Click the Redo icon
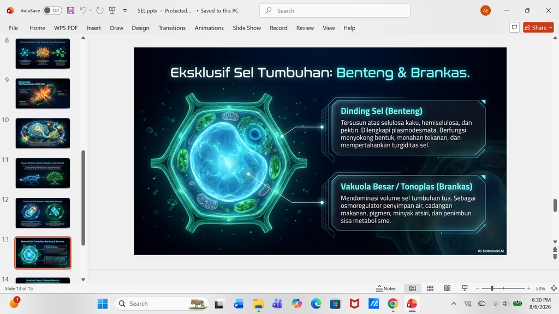The width and height of the screenshot is (559, 314). click(100, 11)
